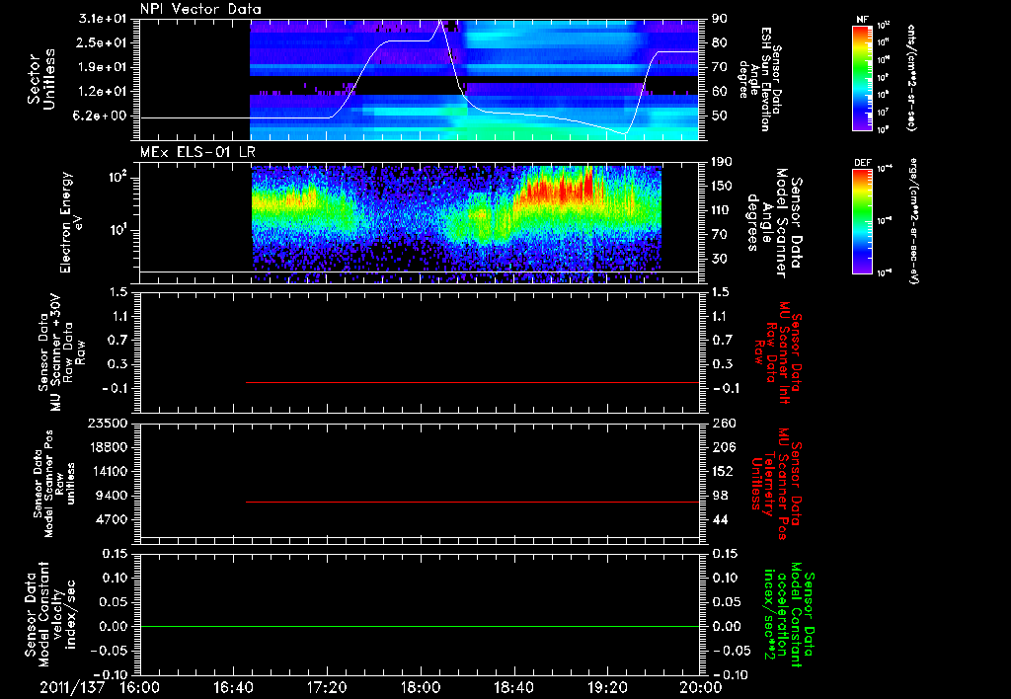Click the DEF color scale bar
This screenshot has height=699, width=1011.
coord(862,221)
